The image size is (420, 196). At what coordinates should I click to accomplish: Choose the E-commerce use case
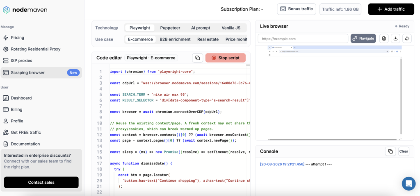coord(140,39)
